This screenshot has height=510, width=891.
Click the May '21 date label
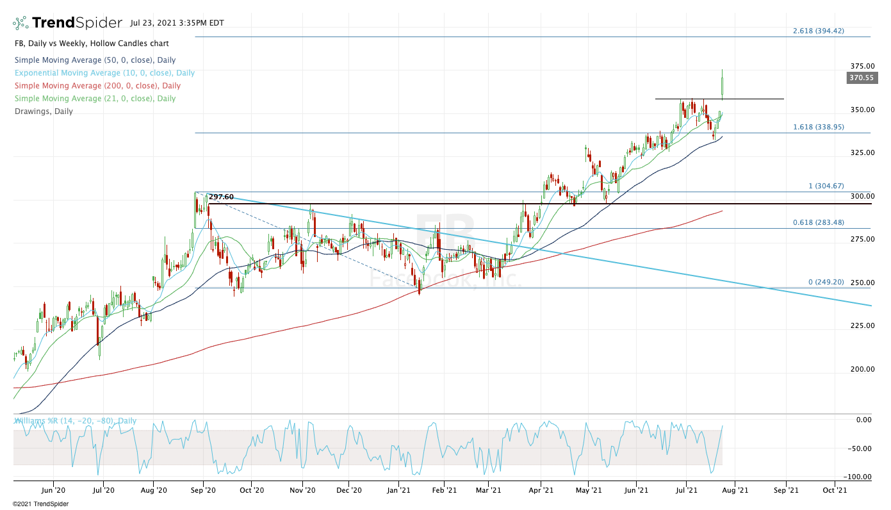point(589,491)
